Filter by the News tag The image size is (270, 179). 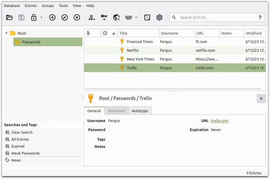pos(16,160)
